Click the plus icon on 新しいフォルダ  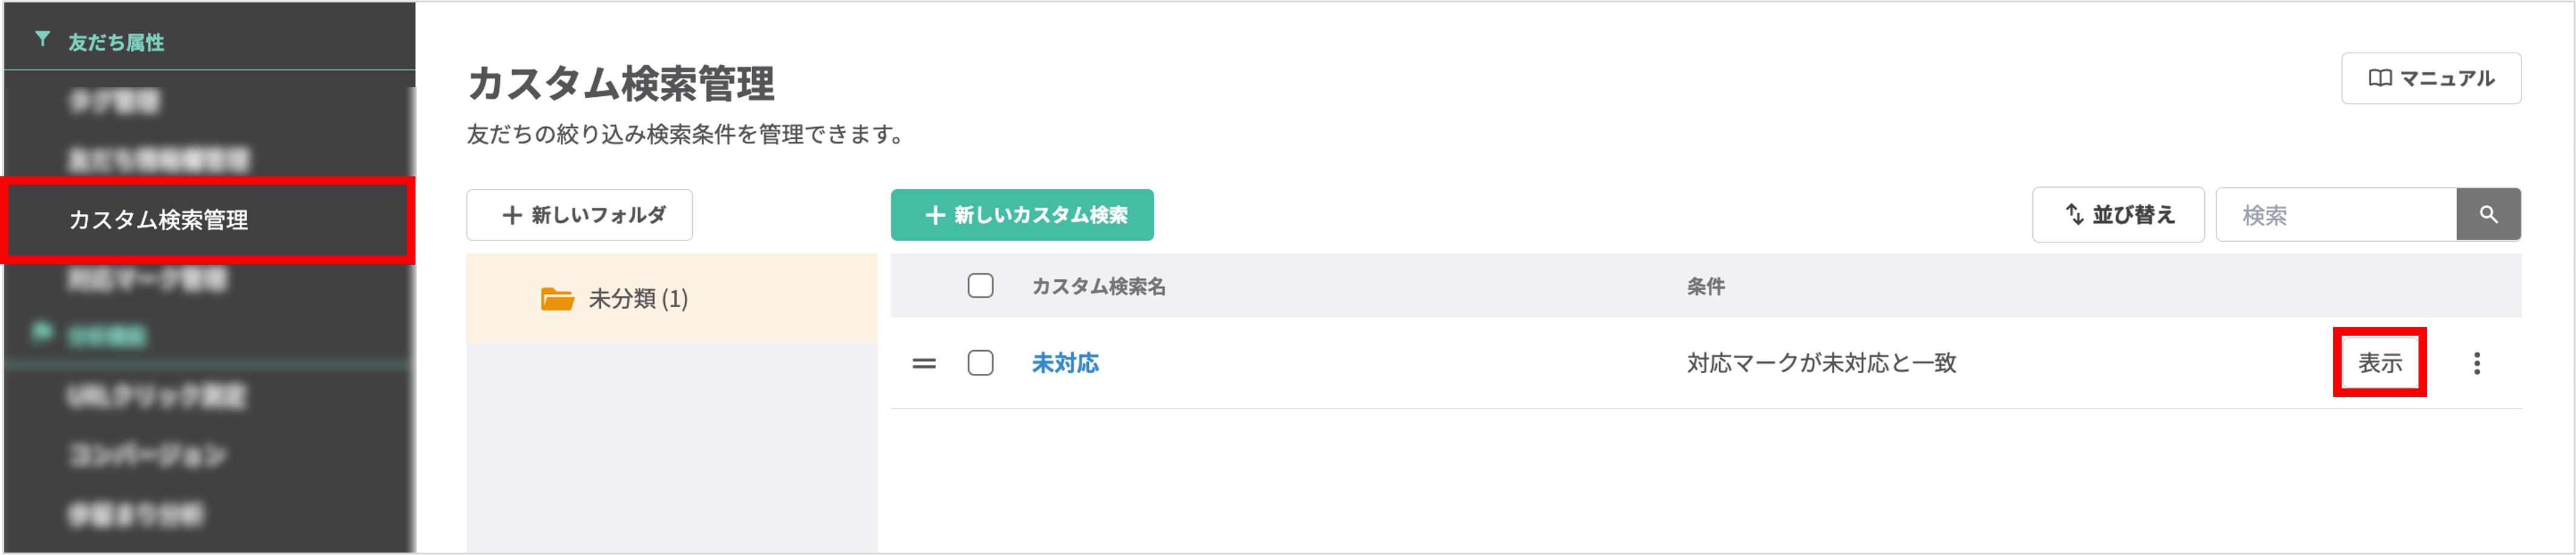click(512, 214)
